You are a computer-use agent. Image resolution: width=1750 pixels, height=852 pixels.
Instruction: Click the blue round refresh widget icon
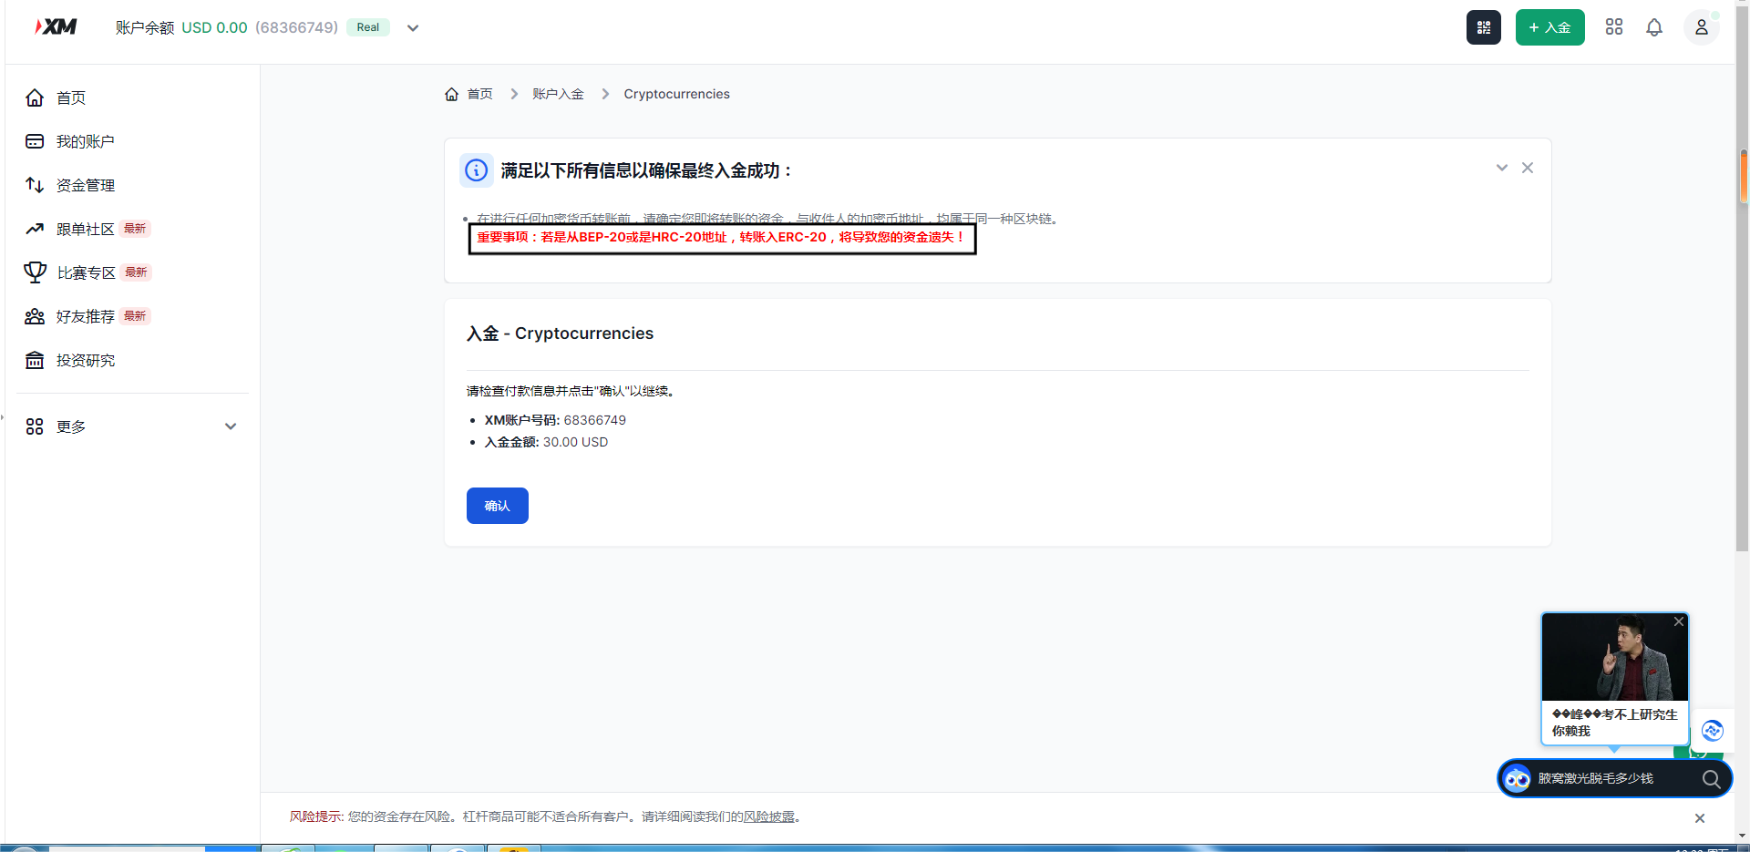pos(1712,731)
